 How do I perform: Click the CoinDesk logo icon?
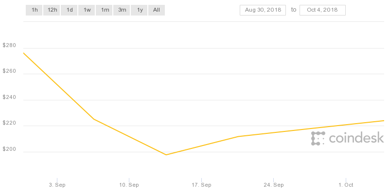point(318,138)
